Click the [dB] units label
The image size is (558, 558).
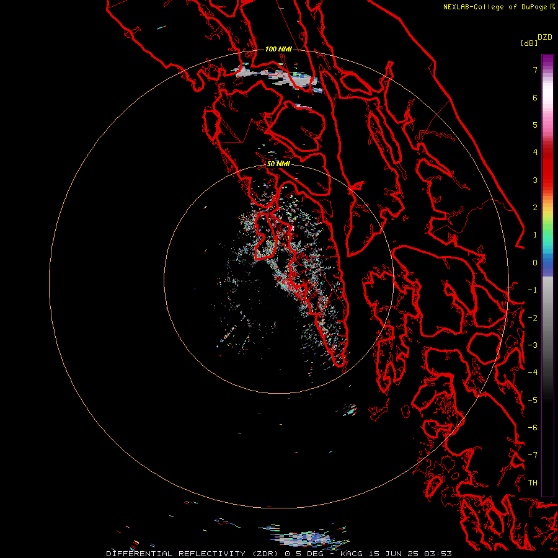pos(529,43)
